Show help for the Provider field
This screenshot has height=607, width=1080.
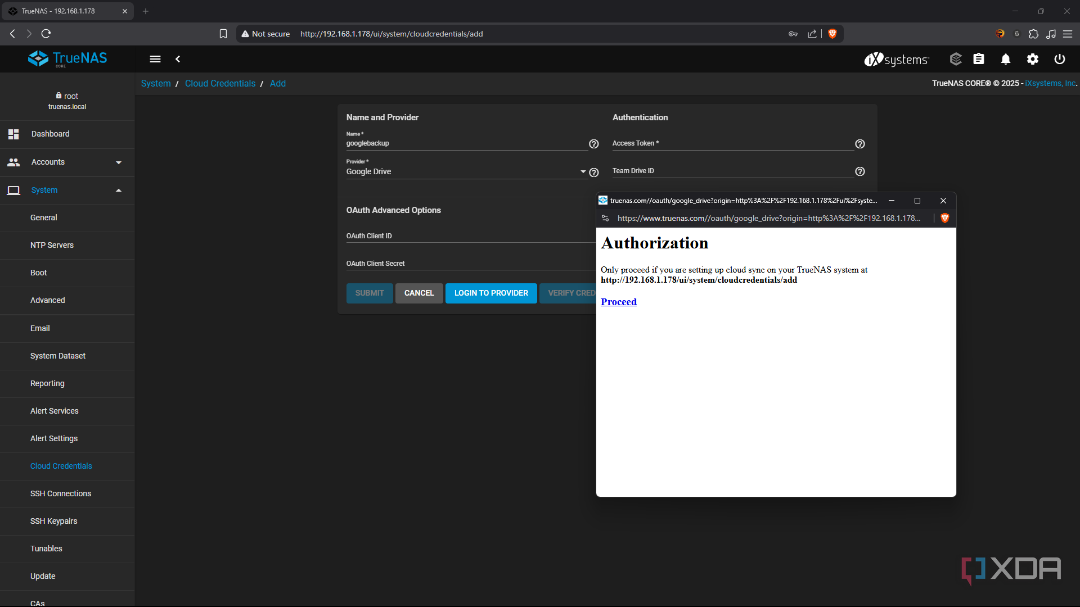pos(593,173)
